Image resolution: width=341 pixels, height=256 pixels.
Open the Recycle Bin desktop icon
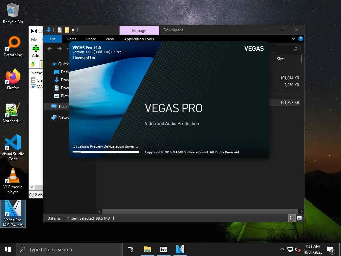[13, 13]
